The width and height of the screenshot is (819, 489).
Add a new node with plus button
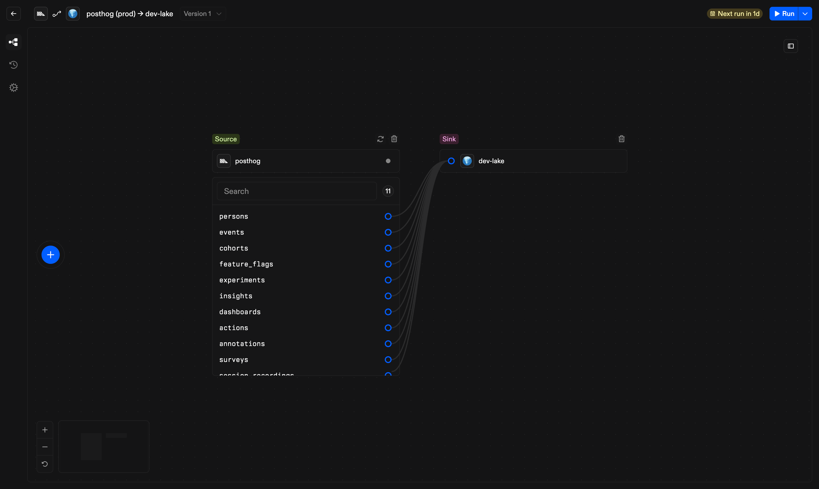coord(50,255)
